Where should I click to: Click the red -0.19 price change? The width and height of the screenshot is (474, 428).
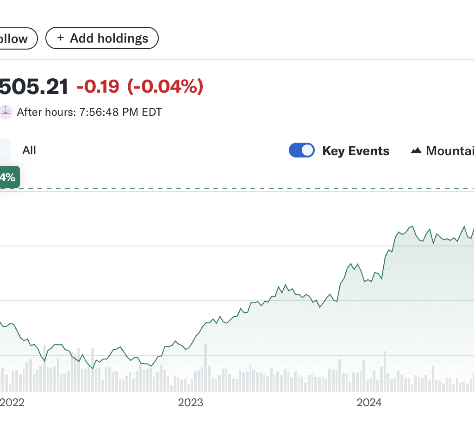click(98, 87)
